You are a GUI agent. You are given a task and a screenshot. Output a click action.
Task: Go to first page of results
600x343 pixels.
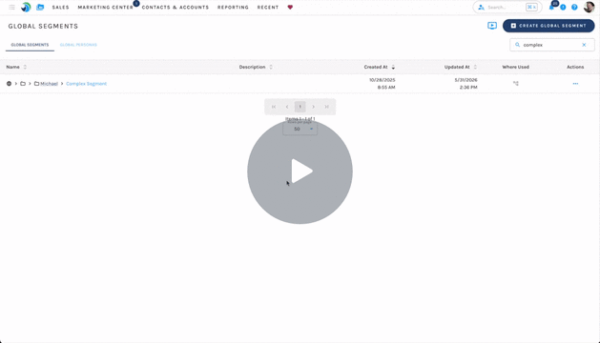click(x=274, y=107)
